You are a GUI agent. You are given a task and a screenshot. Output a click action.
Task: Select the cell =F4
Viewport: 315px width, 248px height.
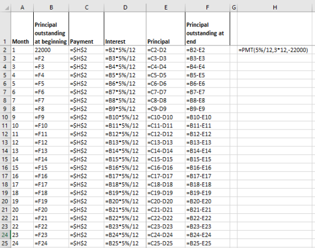51,75
